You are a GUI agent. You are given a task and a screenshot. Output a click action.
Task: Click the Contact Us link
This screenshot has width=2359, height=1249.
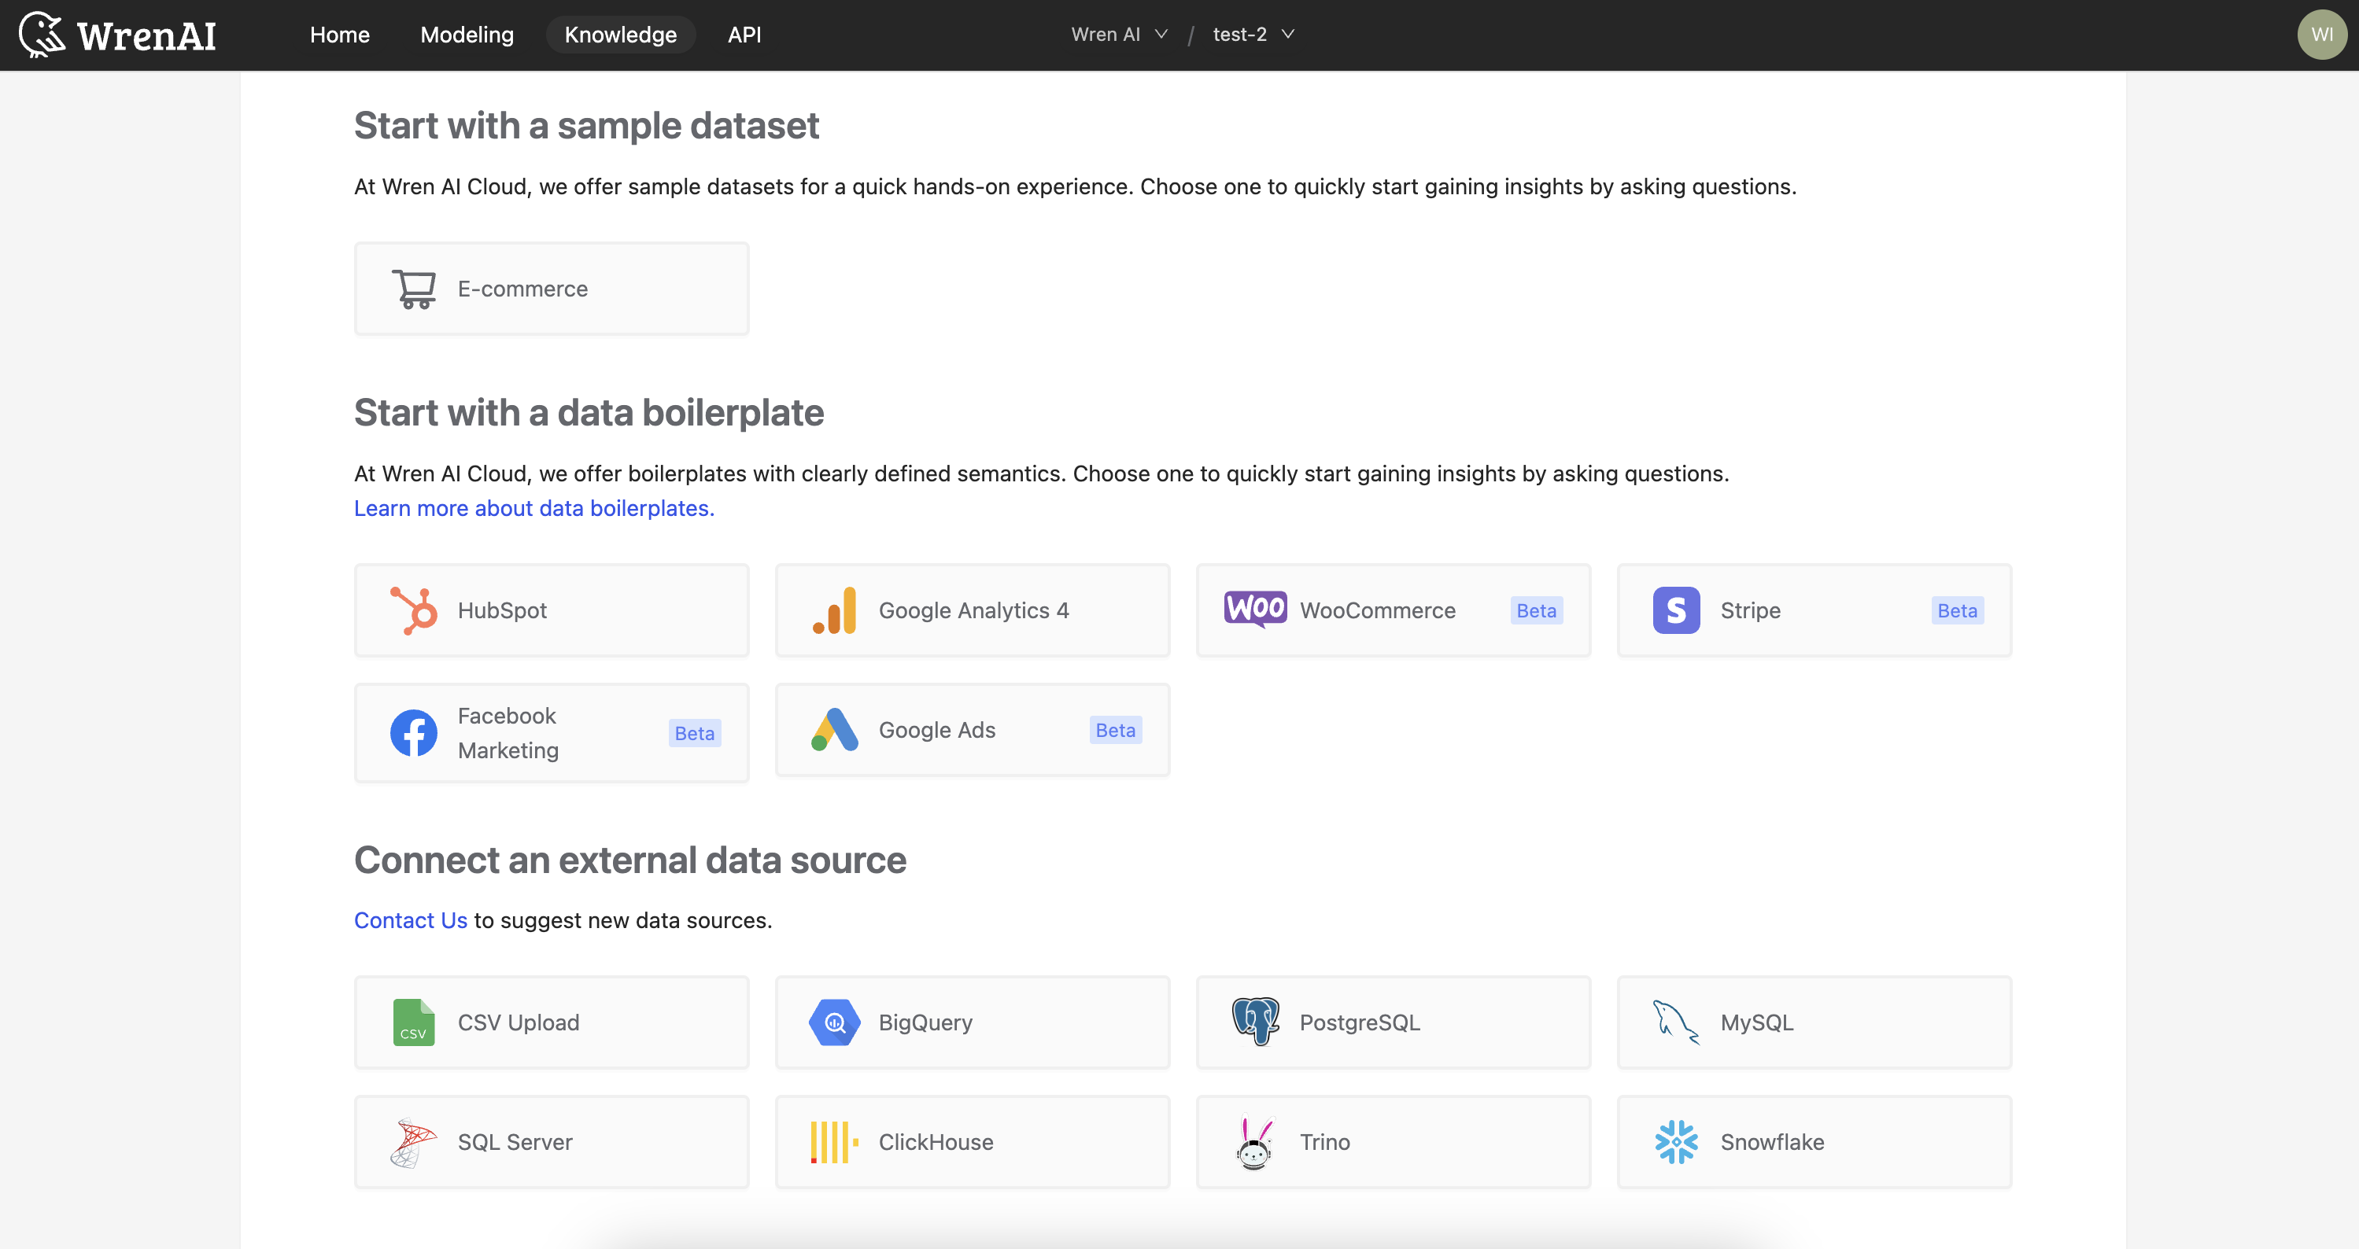click(x=410, y=920)
